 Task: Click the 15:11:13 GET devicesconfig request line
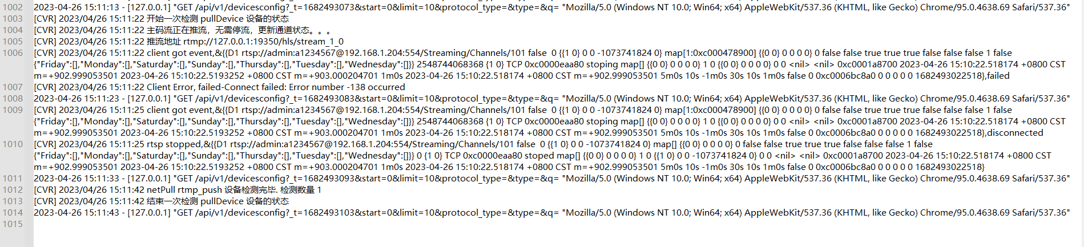click(551, 7)
